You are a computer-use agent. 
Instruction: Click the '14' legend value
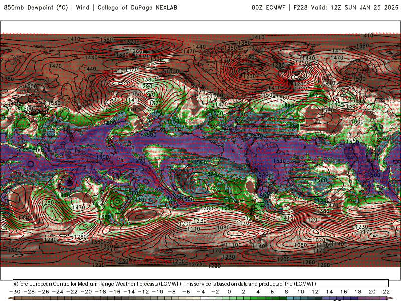[x=329, y=292]
